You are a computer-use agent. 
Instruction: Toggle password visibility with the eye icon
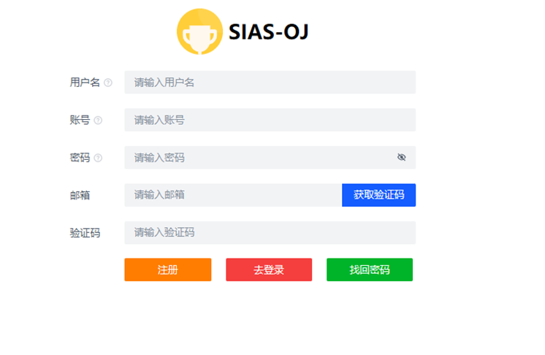401,157
